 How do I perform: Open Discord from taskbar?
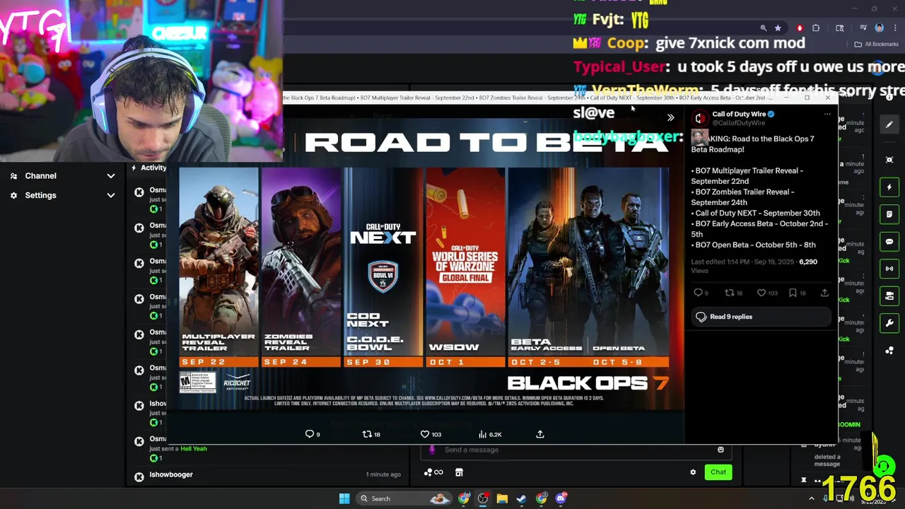(x=561, y=498)
